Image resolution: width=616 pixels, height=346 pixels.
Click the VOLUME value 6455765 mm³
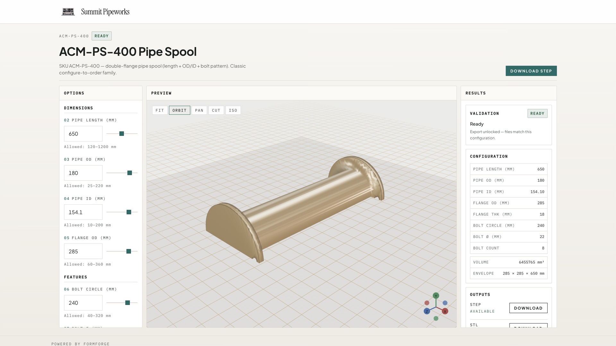pos(531,262)
